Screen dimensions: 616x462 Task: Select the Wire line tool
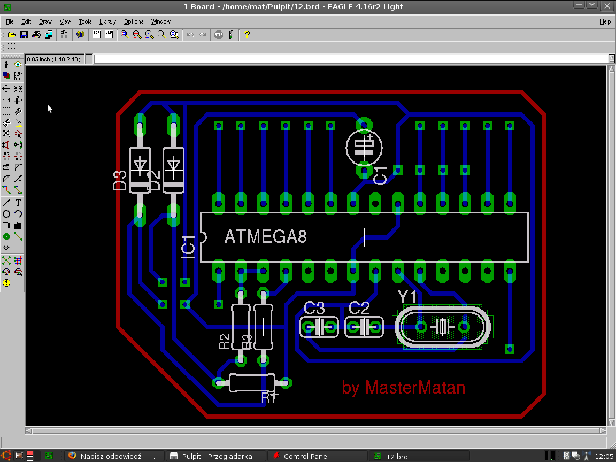click(6, 203)
